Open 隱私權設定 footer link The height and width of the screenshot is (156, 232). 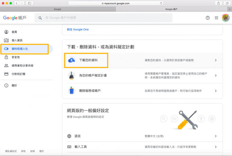pyautogui.click(x=11, y=151)
